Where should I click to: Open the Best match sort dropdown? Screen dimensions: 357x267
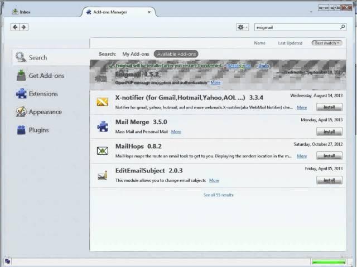coord(327,43)
